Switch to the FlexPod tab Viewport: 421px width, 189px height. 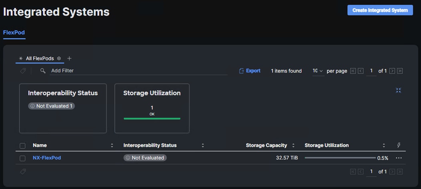14,32
